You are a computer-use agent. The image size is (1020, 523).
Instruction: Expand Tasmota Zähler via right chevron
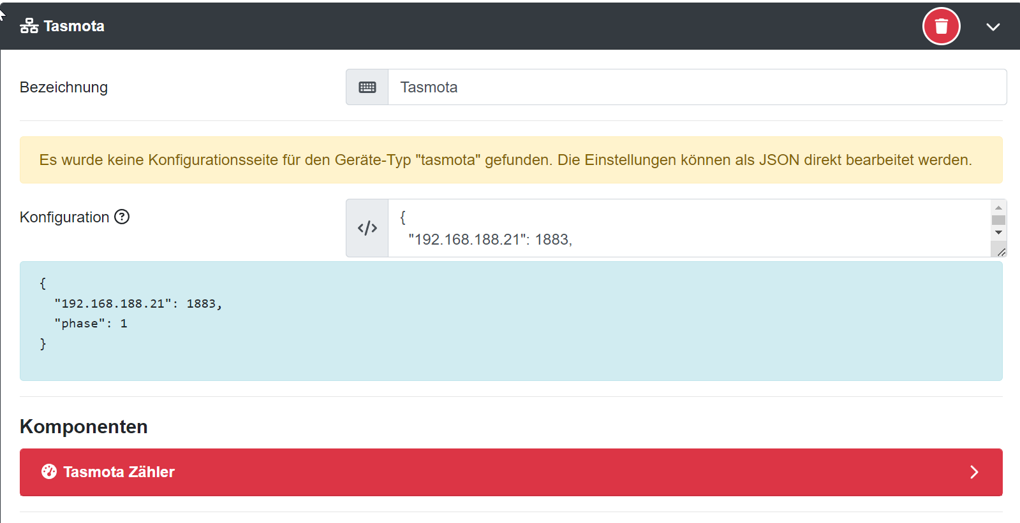pyautogui.click(x=974, y=472)
